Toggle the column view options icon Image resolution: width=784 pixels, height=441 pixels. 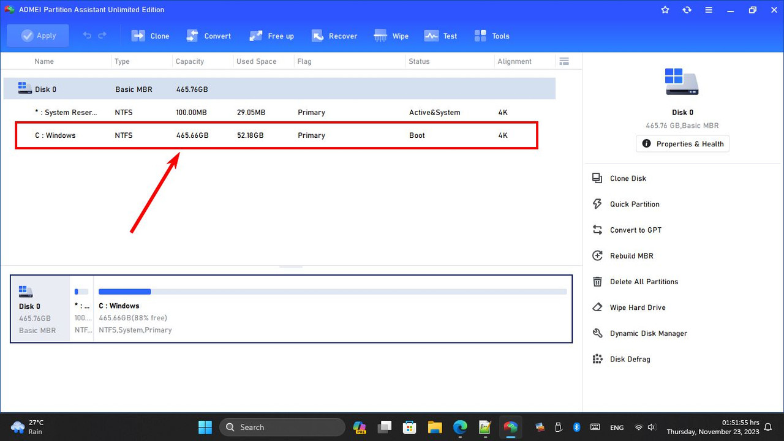click(564, 61)
